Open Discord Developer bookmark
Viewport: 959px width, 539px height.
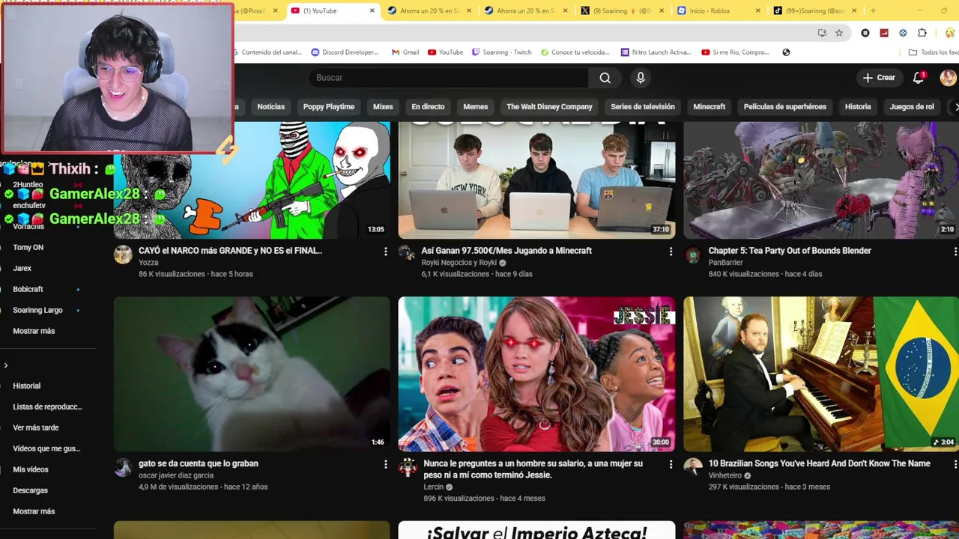[345, 52]
